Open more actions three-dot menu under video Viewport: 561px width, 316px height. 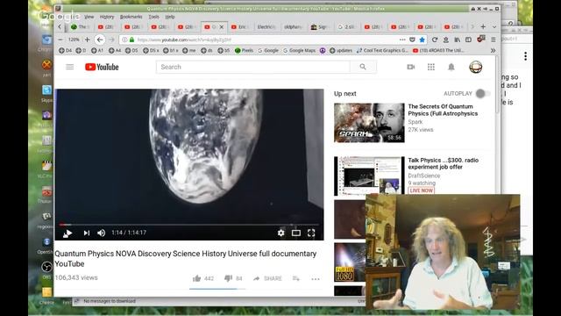pos(316,279)
